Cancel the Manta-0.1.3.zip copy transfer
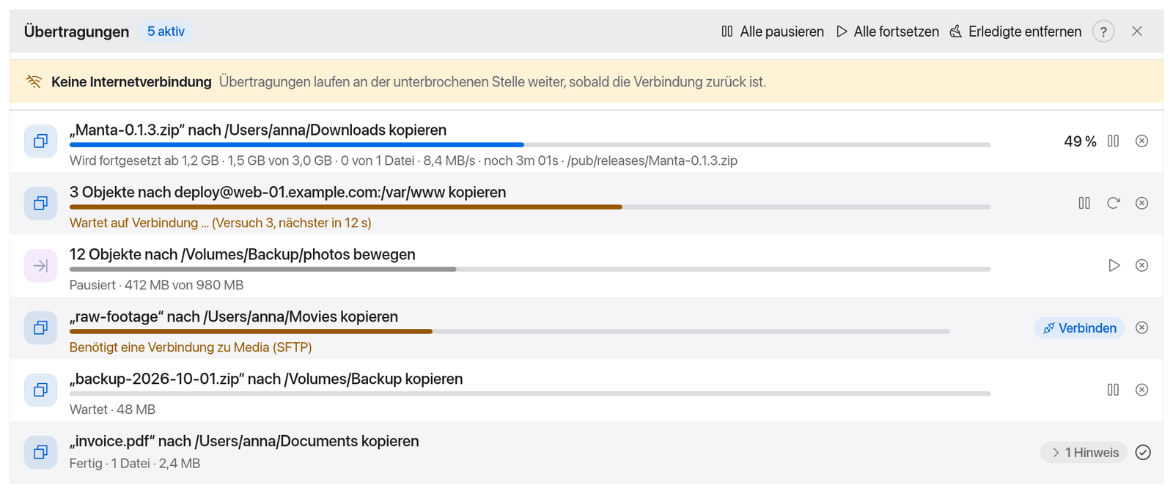 click(1141, 141)
